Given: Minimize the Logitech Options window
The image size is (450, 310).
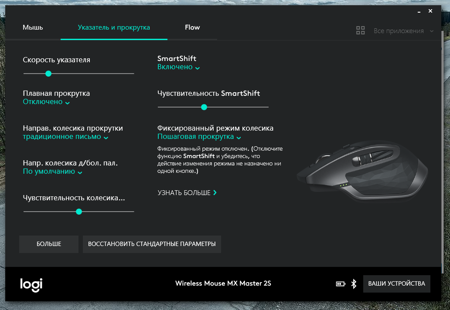Looking at the screenshot, I should point(419,11).
